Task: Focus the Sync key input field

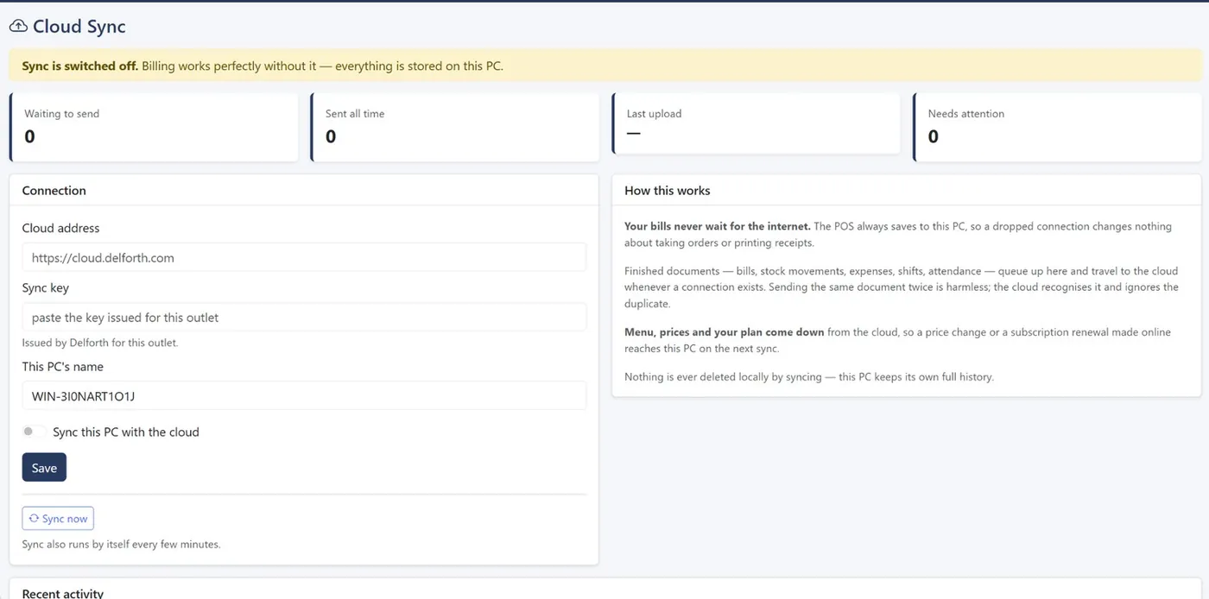Action: pos(304,318)
